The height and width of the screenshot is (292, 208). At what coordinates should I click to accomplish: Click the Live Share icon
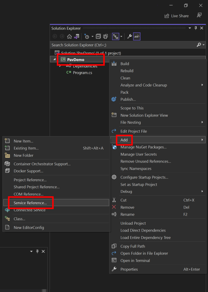click(167, 16)
